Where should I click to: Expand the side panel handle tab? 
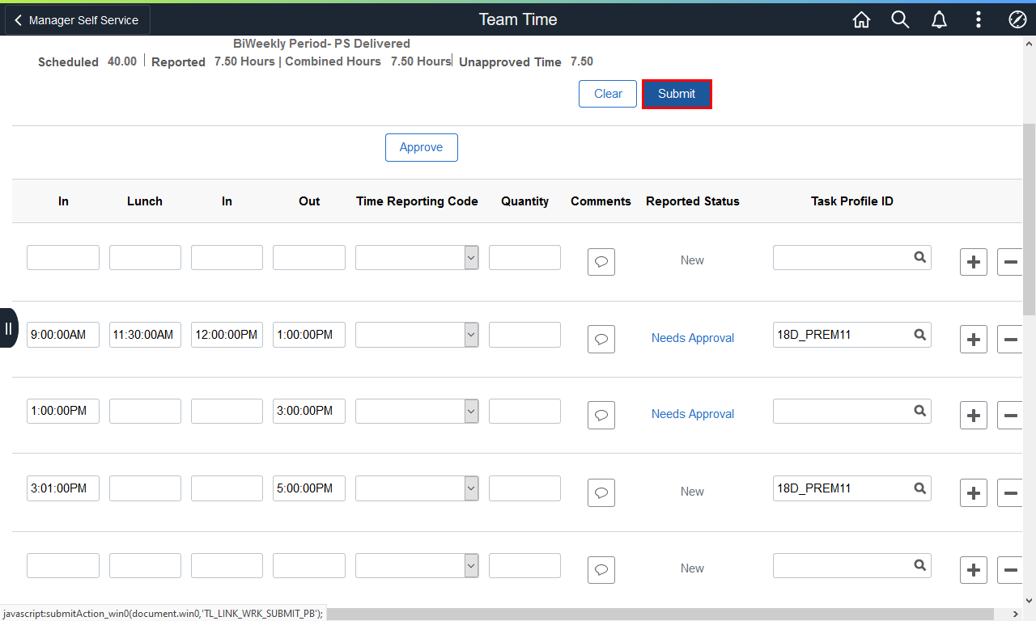click(8, 327)
